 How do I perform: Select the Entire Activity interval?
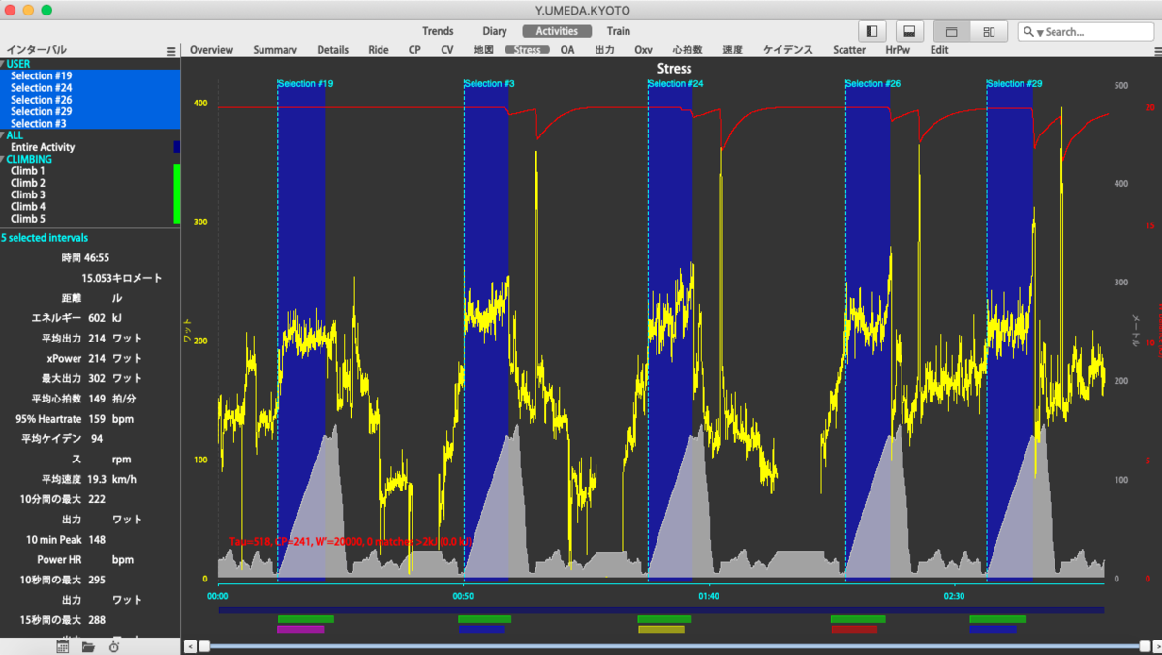(x=90, y=147)
